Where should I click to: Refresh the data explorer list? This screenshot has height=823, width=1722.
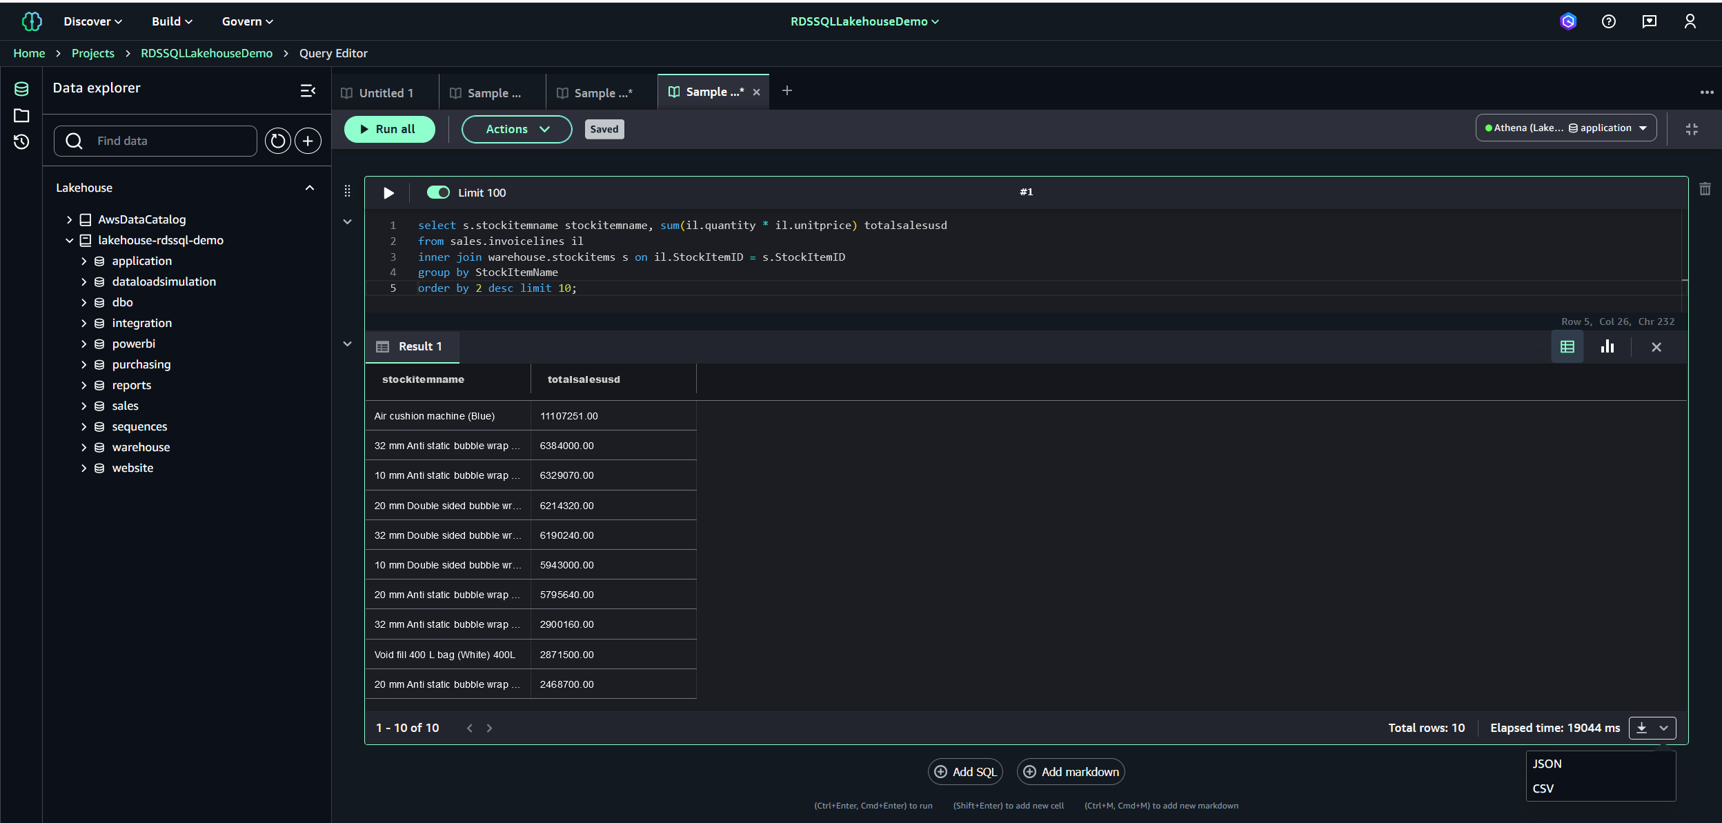(277, 141)
